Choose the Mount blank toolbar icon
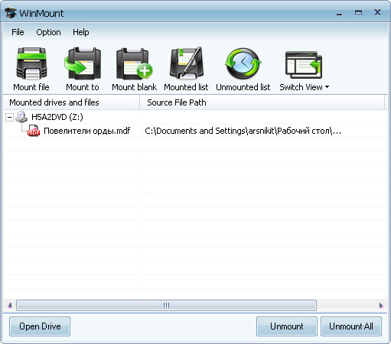The height and width of the screenshot is (344, 391). pyautogui.click(x=134, y=63)
